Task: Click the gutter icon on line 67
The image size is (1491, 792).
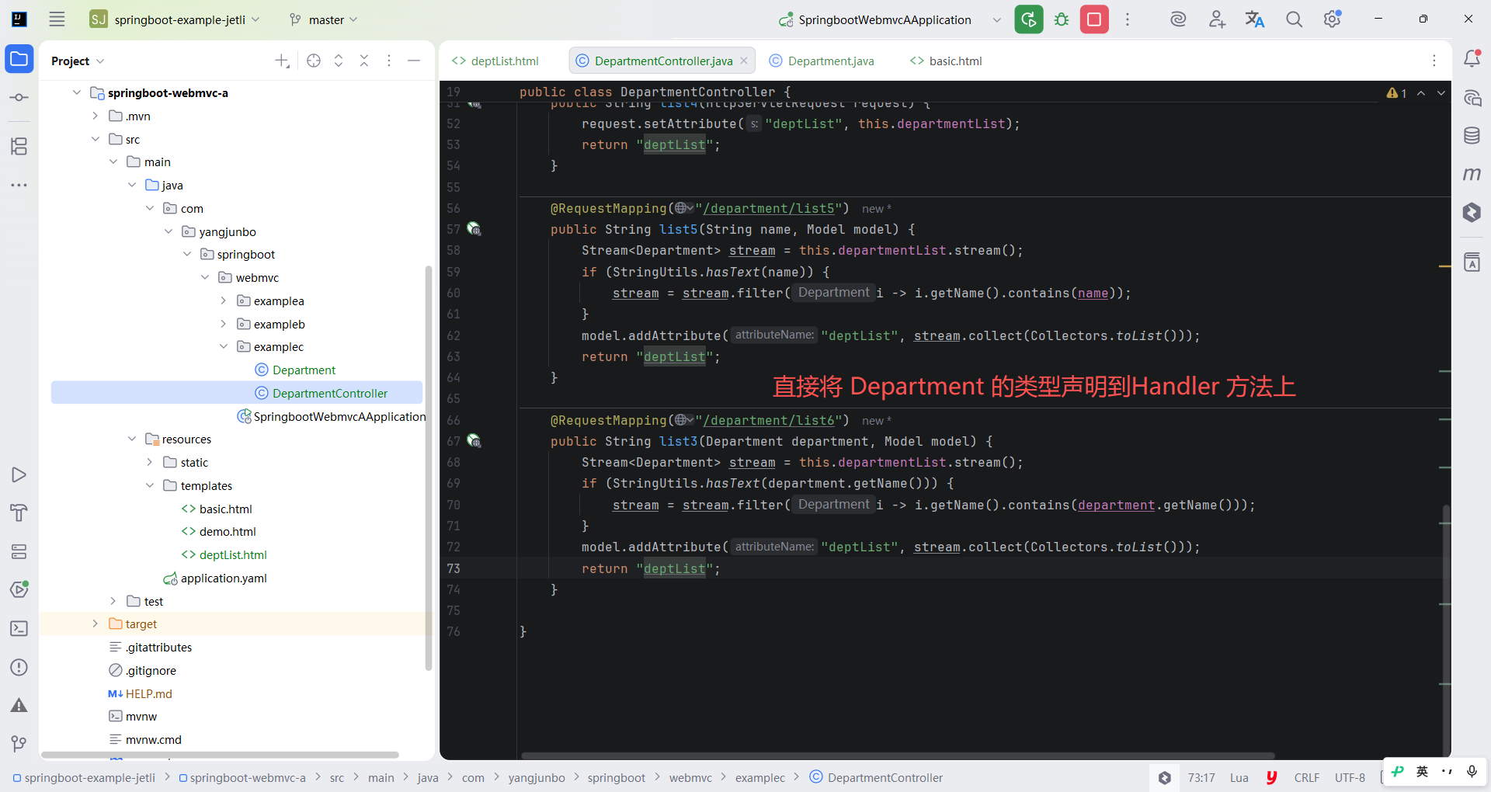Action: (474, 441)
